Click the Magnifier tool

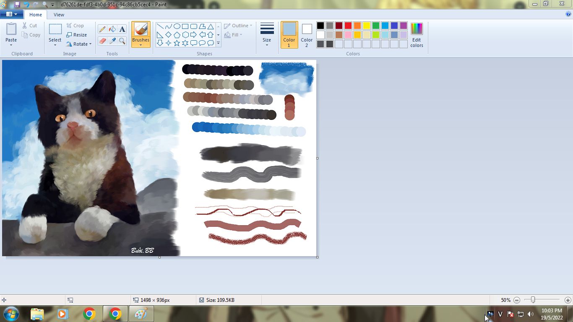pos(122,41)
